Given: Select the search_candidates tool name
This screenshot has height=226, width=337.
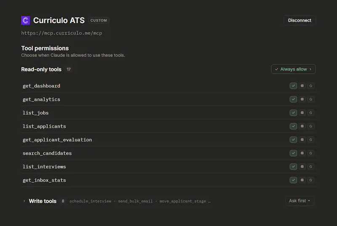Looking at the screenshot, I should pos(47,153).
